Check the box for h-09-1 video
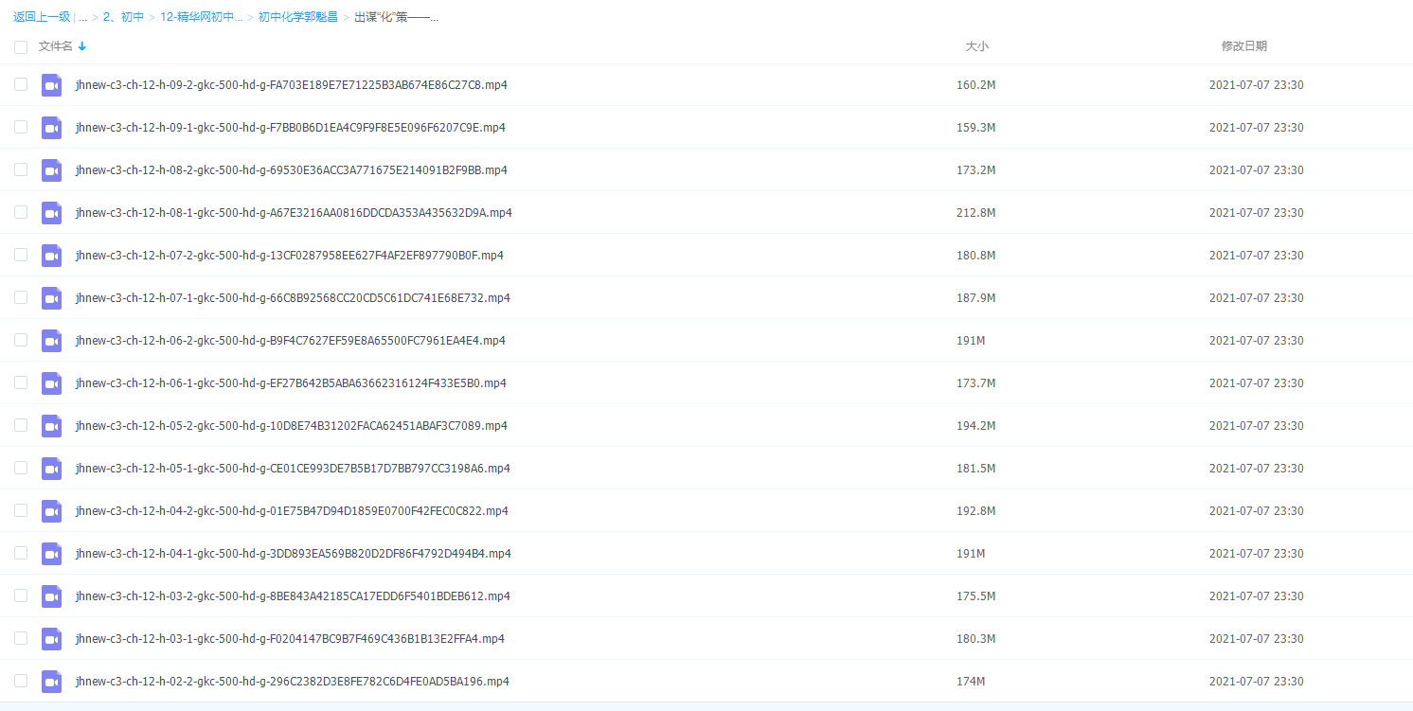This screenshot has height=711, width=1413. [21, 127]
